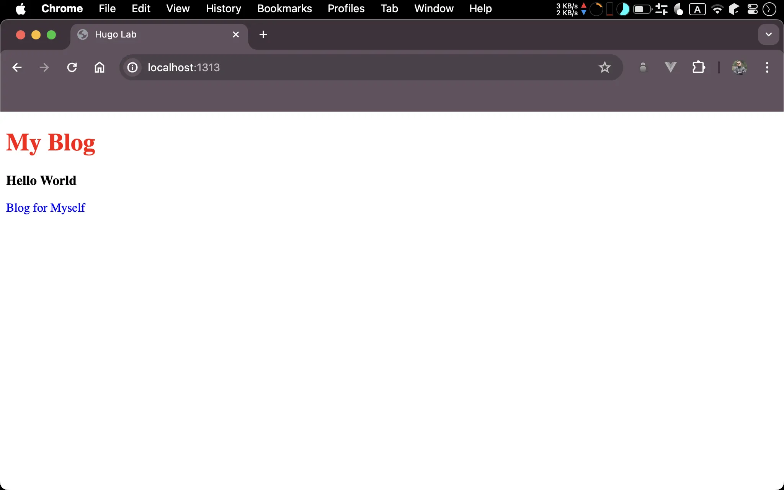Open Chrome's three-dot menu
The width and height of the screenshot is (784, 490).
point(767,67)
